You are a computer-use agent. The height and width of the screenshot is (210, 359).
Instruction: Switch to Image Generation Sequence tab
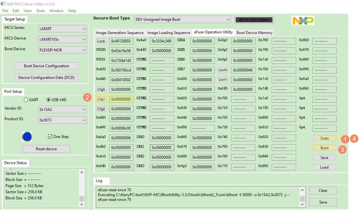pos(120,32)
